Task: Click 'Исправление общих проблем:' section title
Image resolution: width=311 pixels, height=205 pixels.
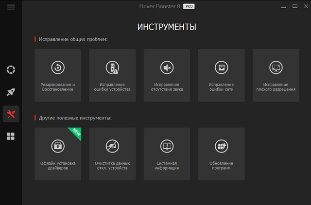Action: click(73, 39)
